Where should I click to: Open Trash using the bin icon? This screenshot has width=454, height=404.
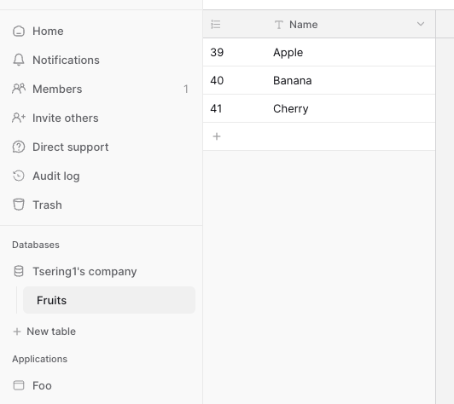(x=19, y=205)
